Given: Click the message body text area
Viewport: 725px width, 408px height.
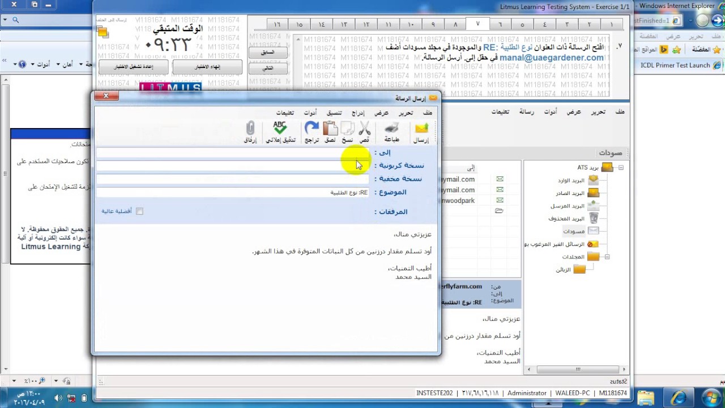Looking at the screenshot, I should [266, 287].
